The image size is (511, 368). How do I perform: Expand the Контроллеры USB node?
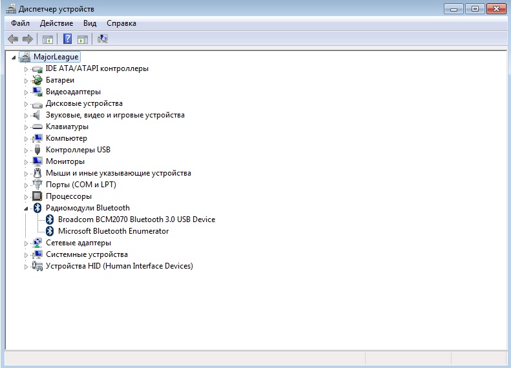(26, 150)
